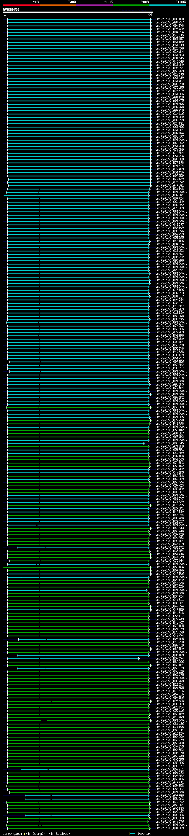Select the AV639458 query name
The width and height of the screenshot is (189, 836).
pos(11,10)
